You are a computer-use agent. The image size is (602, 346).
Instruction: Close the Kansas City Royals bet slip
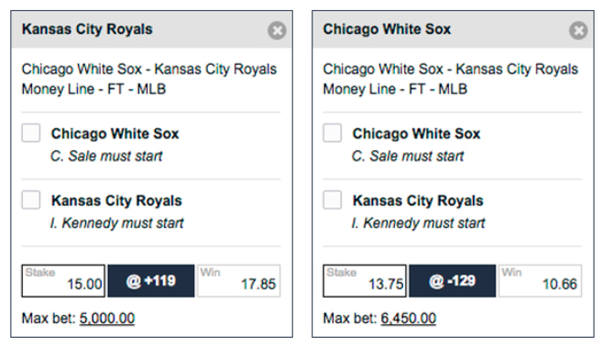click(x=277, y=31)
